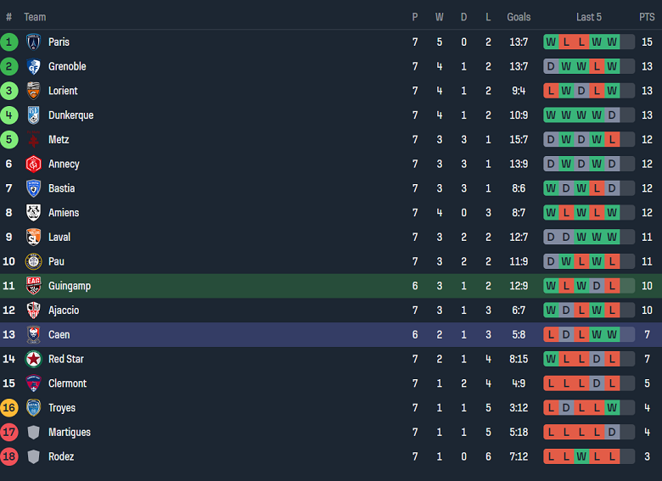
Task: Click Paris's most recent win result box
Action: 612,42
